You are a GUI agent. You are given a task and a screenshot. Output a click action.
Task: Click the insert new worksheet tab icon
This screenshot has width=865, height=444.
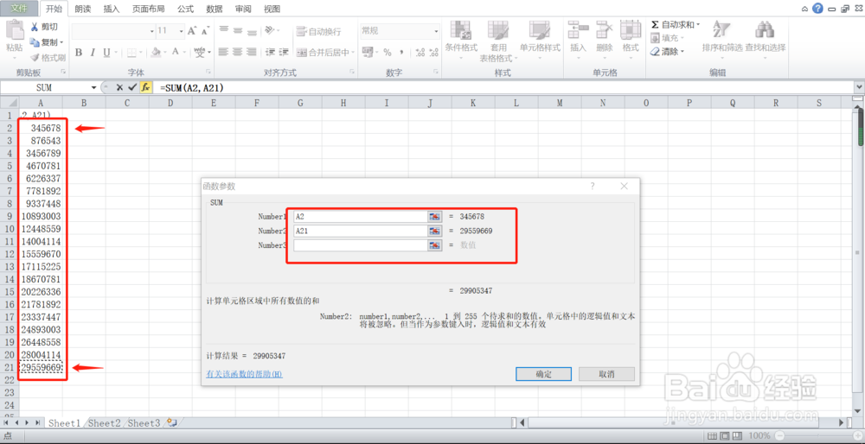172,423
